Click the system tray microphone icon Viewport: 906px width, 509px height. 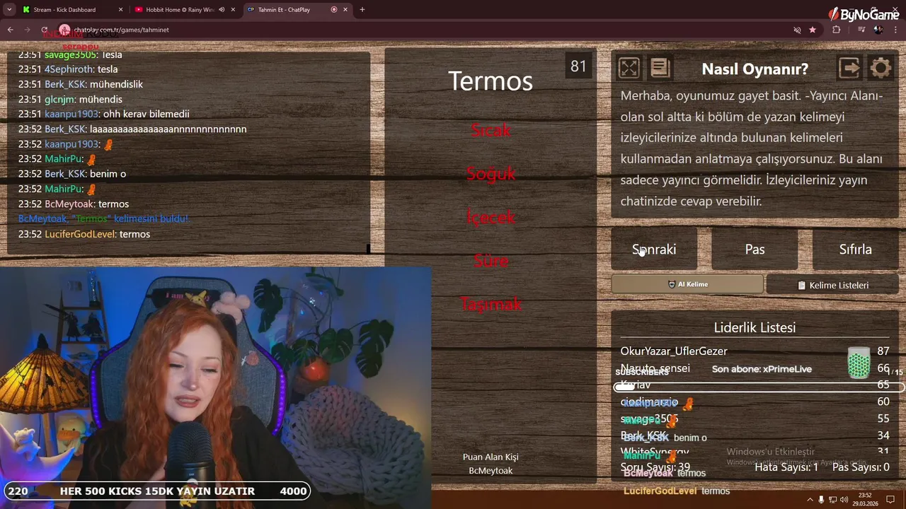tap(821, 500)
